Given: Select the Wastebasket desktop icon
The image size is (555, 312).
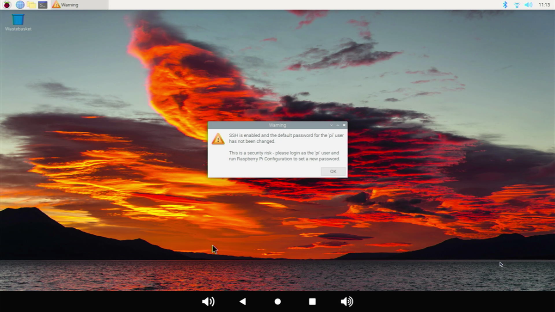Looking at the screenshot, I should tap(18, 22).
